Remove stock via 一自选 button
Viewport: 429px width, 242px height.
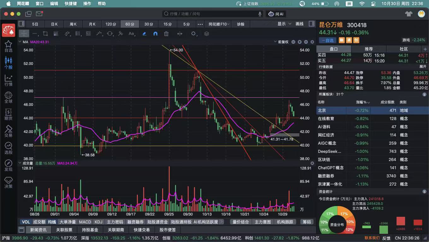tap(327, 40)
